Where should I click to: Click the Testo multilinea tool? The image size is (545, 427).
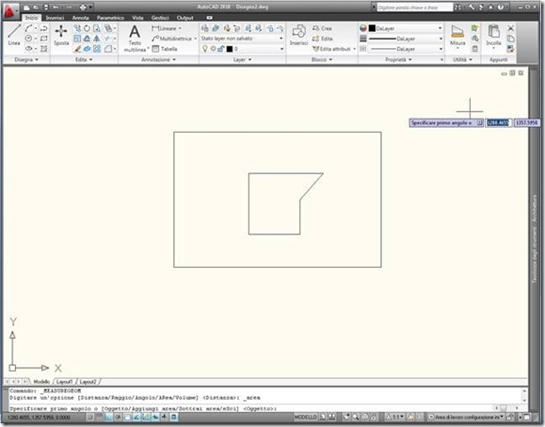[135, 39]
